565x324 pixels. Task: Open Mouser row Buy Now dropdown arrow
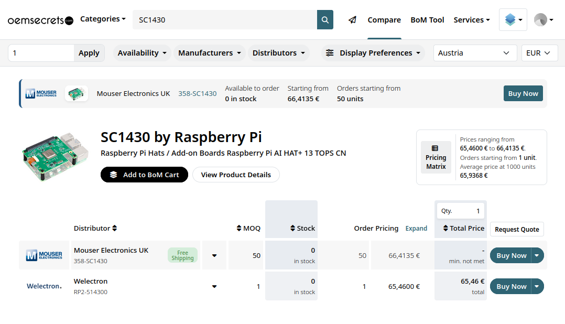(x=537, y=255)
